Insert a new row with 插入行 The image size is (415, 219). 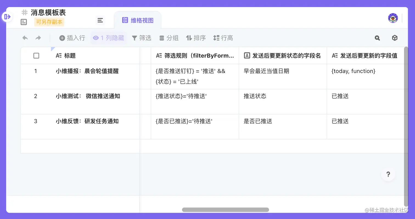72,38
